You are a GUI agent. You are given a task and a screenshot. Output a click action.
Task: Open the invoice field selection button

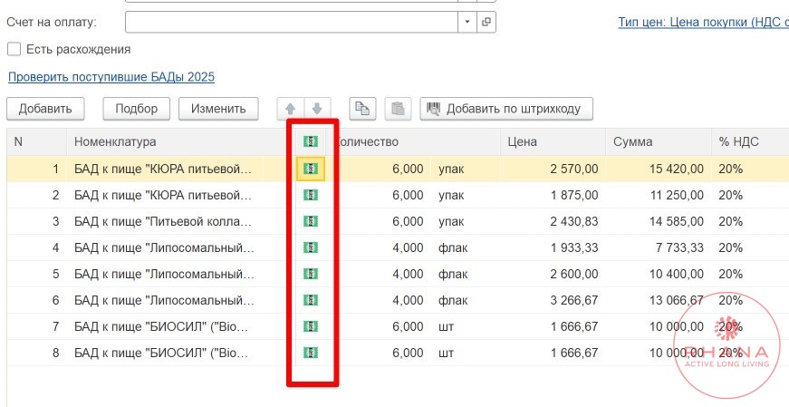(487, 22)
